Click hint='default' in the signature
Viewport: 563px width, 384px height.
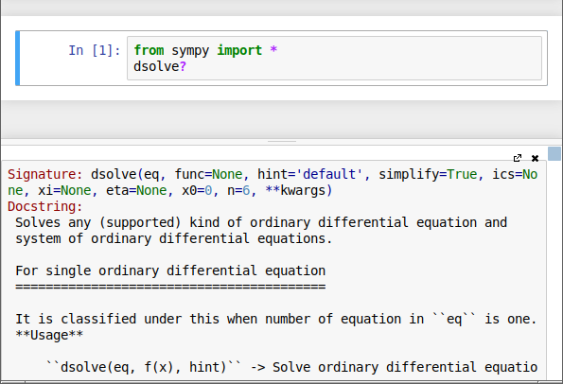310,174
